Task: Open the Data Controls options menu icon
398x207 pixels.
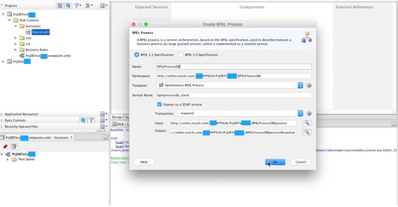Action: [104, 120]
